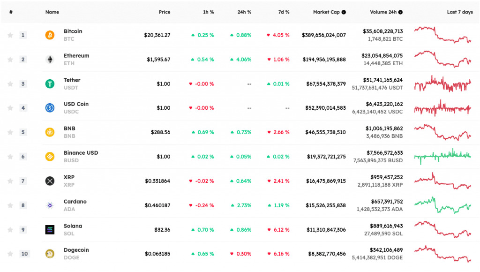480x272 pixels.
Task: Open Cardano's green sparkline chart
Action: (x=442, y=205)
